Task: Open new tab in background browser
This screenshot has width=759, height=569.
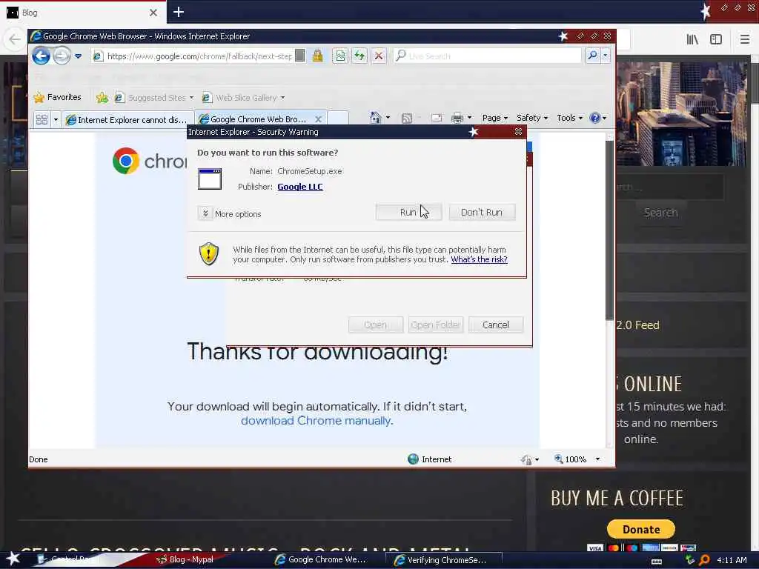Action: (x=179, y=12)
